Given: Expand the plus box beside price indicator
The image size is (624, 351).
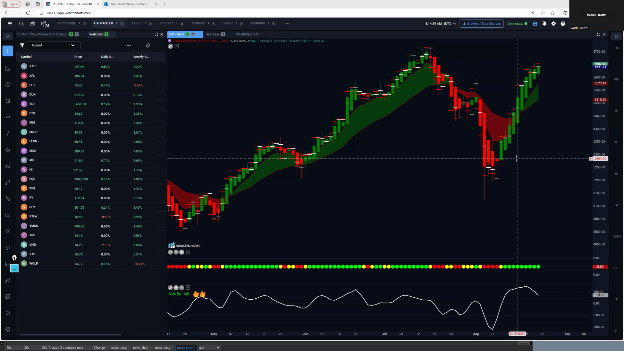Looking at the screenshot, I should tap(177, 46).
